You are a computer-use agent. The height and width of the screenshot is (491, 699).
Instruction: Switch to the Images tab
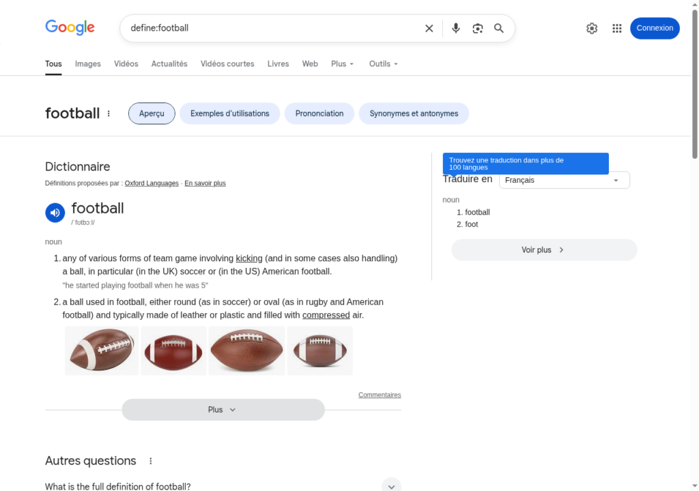tap(88, 64)
